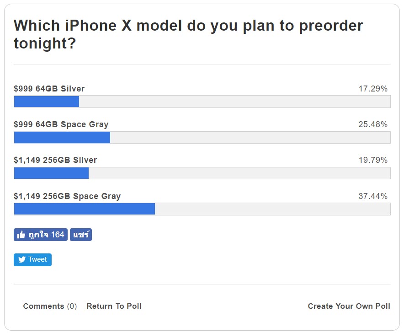Click the Facebook Like button showing 164
The image size is (404, 333).
(x=40, y=234)
